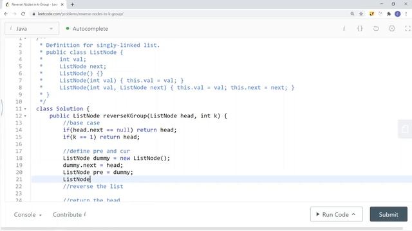Submit the solution
412x231 pixels.
click(x=389, y=214)
